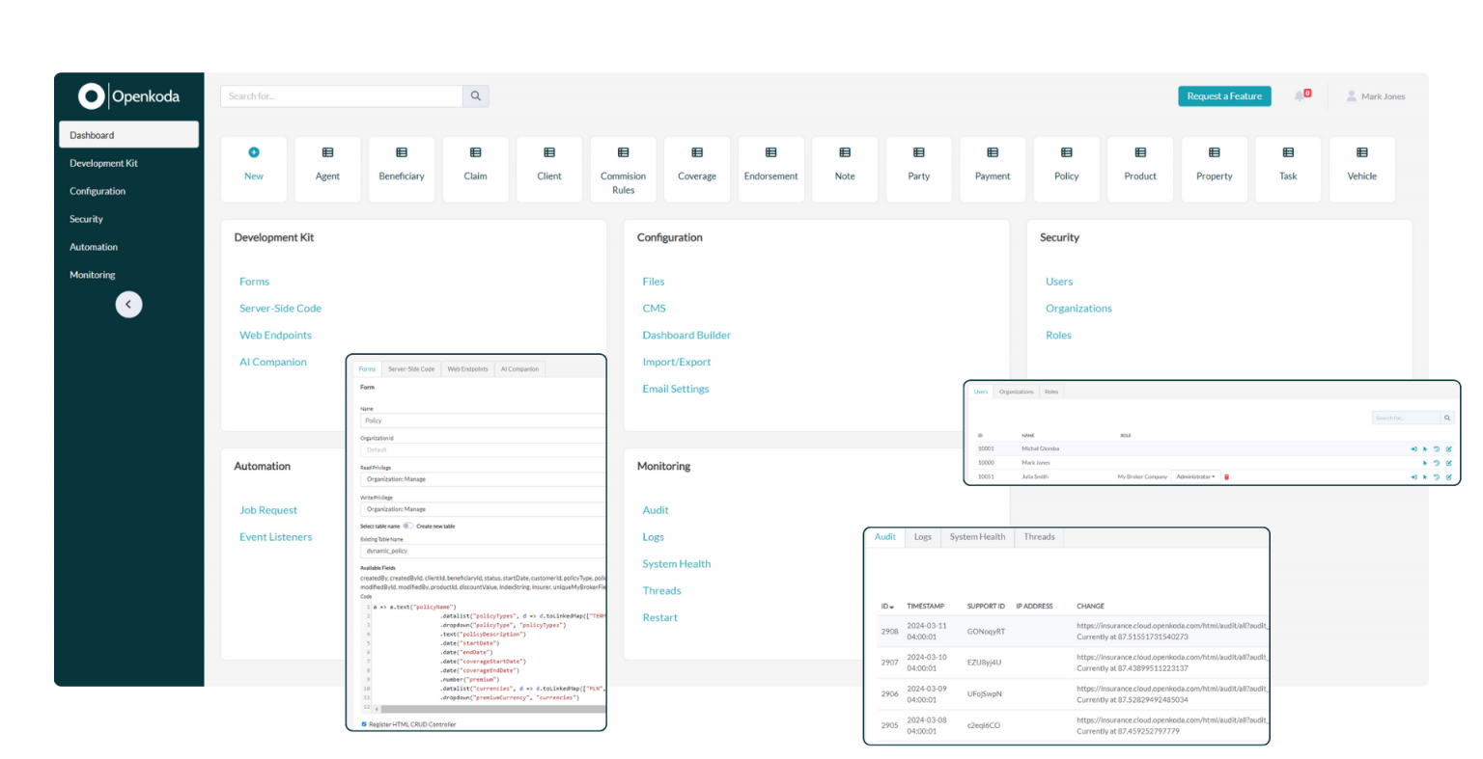Delete Julia Smith's role with the red trash icon

click(x=1227, y=477)
